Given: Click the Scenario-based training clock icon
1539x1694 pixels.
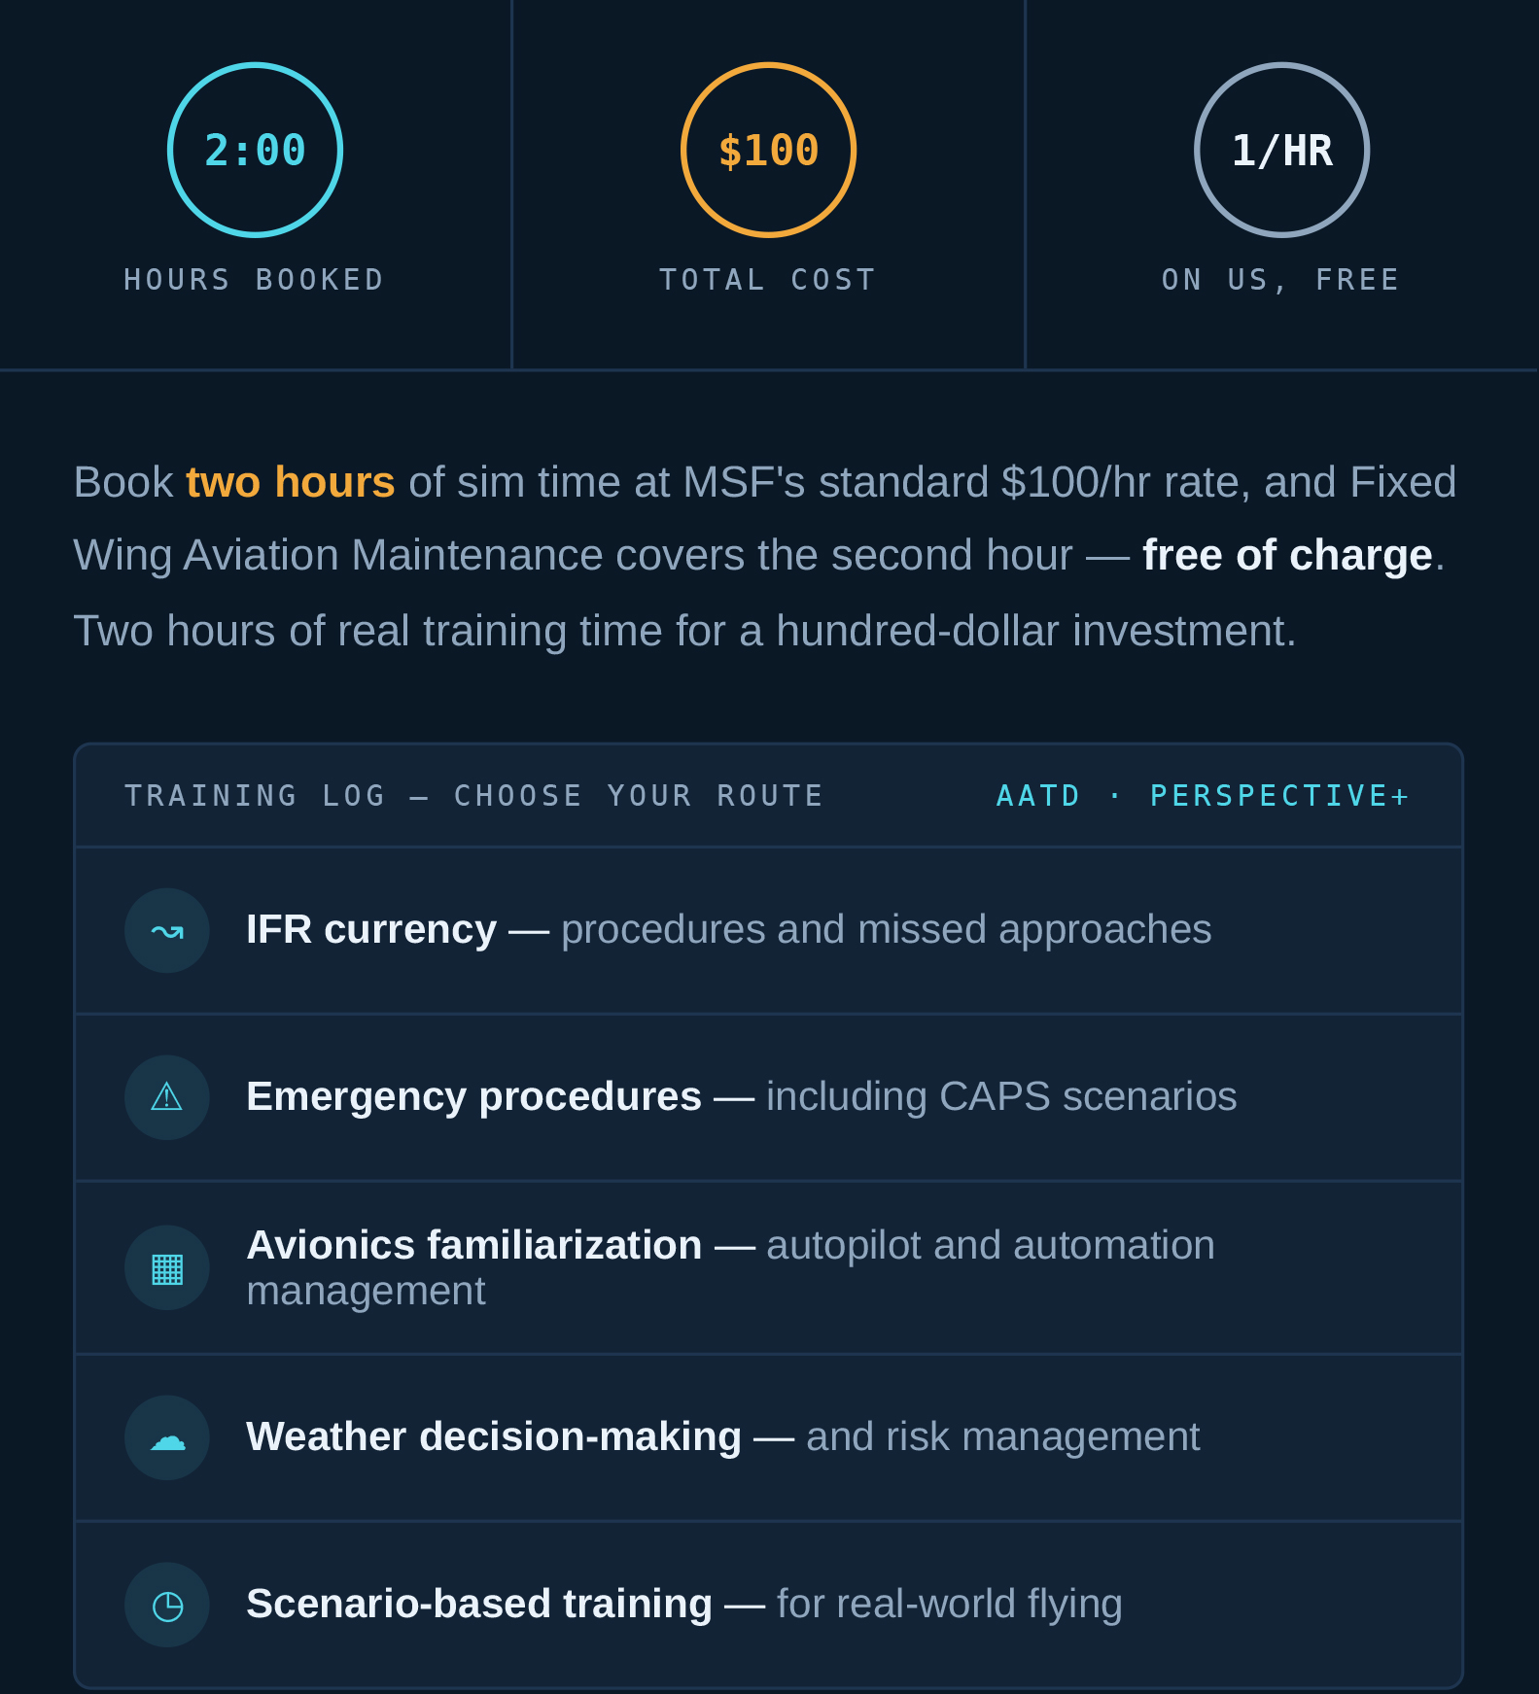Looking at the screenshot, I should [x=167, y=1606].
